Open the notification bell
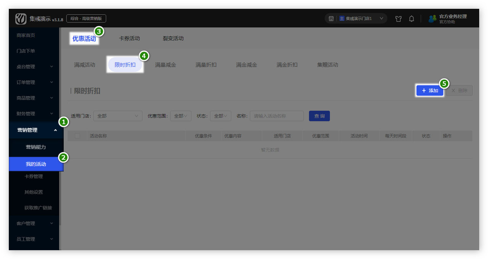Screen dimensions: 488x259 (411, 19)
